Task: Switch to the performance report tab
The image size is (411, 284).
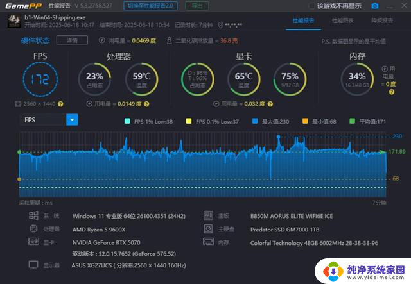Action: [x=303, y=21]
